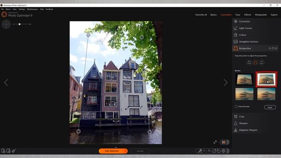The height and width of the screenshot is (158, 281).
Task: Click the bottom-left perspective control point
Action: (79, 131)
